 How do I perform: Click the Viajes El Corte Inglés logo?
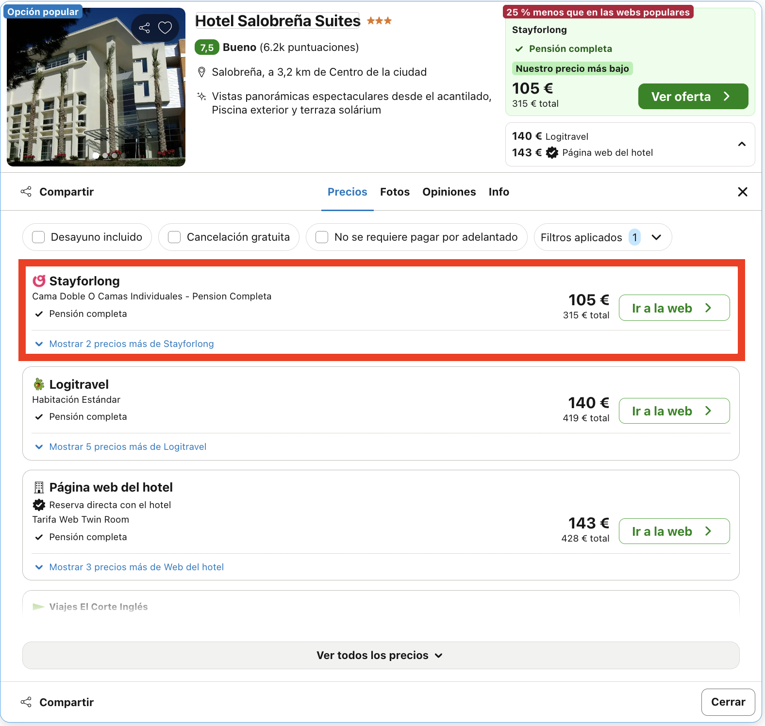pyautogui.click(x=38, y=607)
